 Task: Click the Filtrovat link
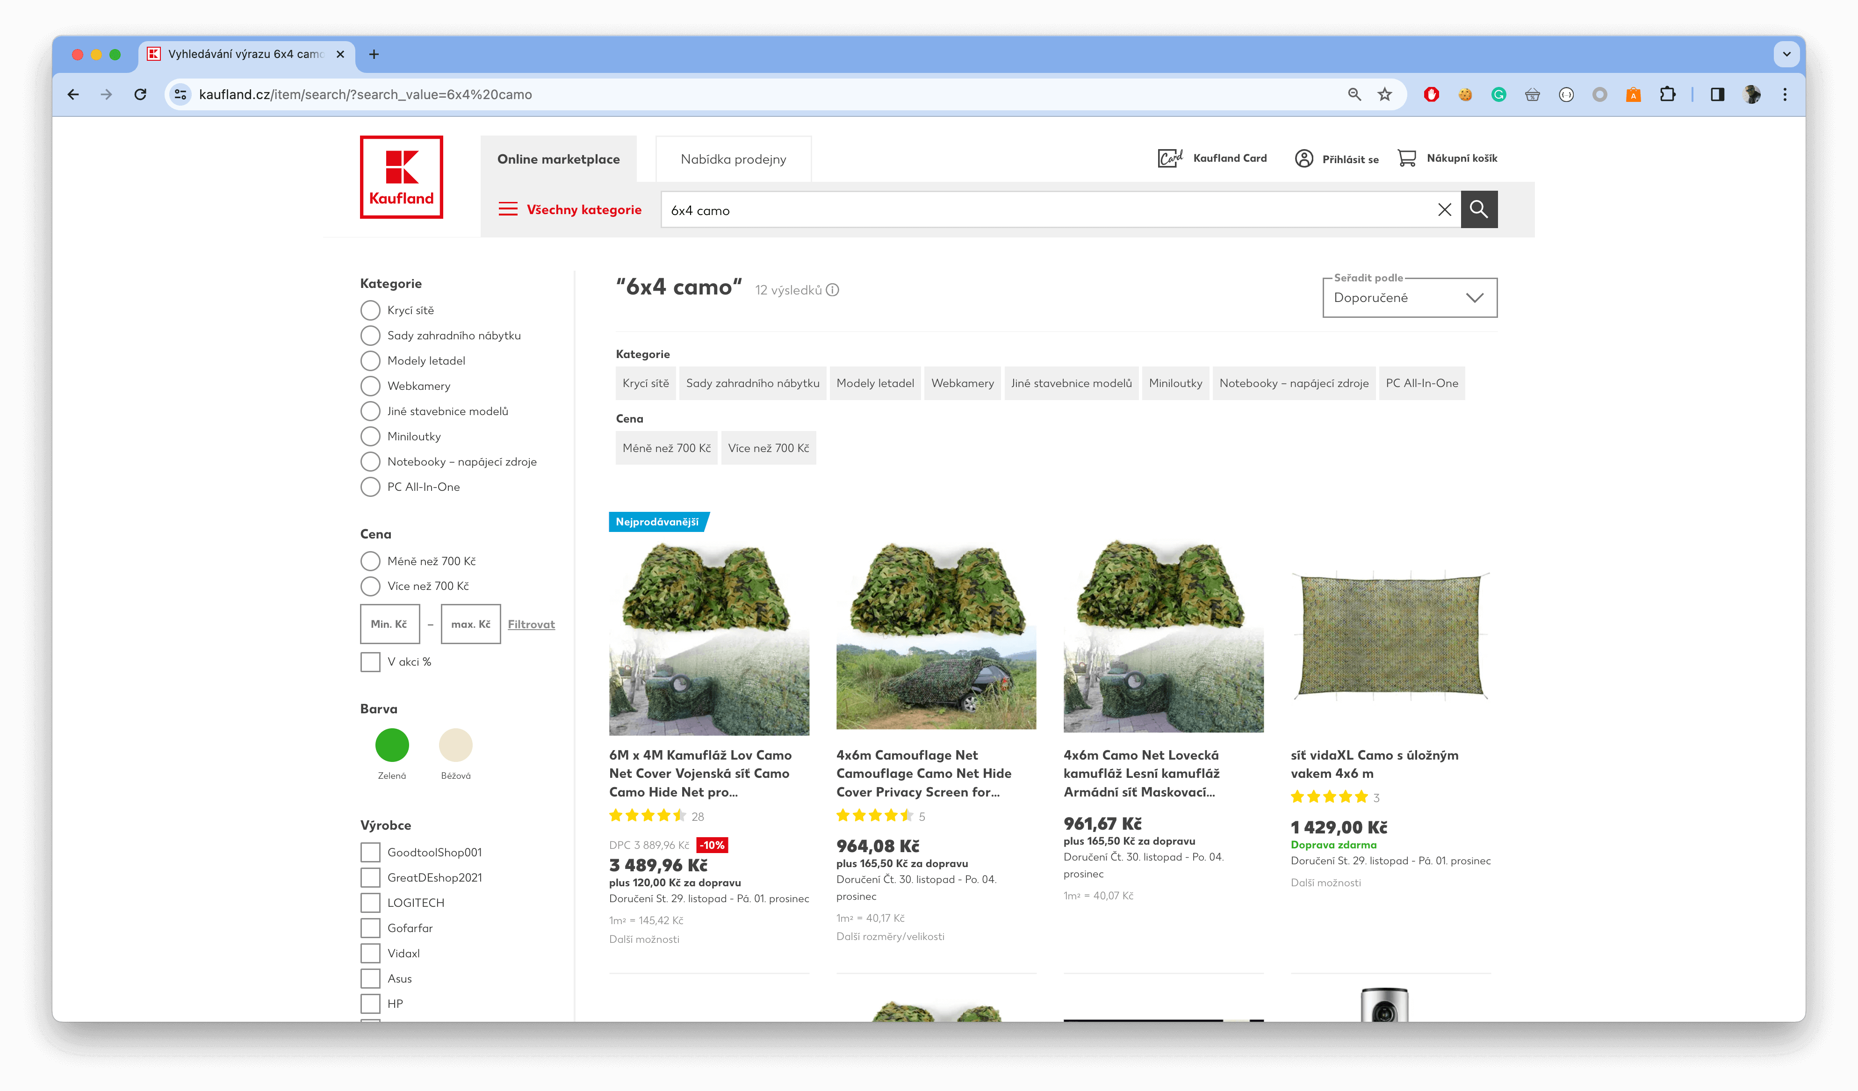click(x=531, y=624)
